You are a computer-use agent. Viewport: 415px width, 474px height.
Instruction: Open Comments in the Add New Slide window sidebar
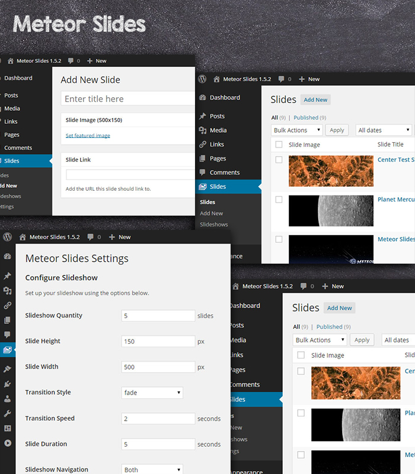pos(18,148)
